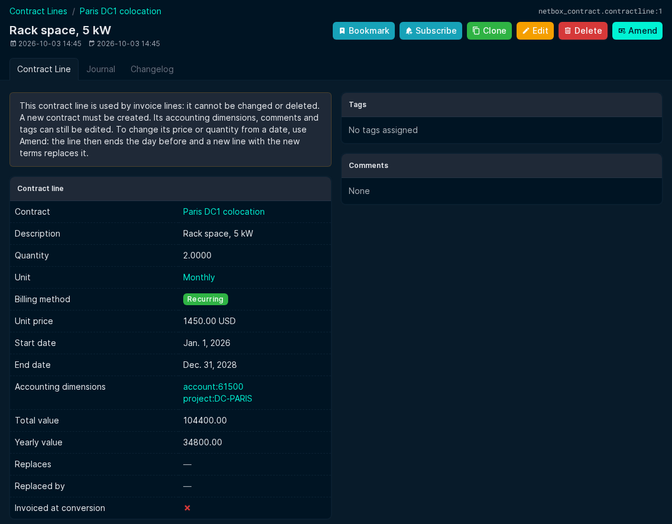Click the "No tags assigned" text
The image size is (672, 524).
coord(383,130)
